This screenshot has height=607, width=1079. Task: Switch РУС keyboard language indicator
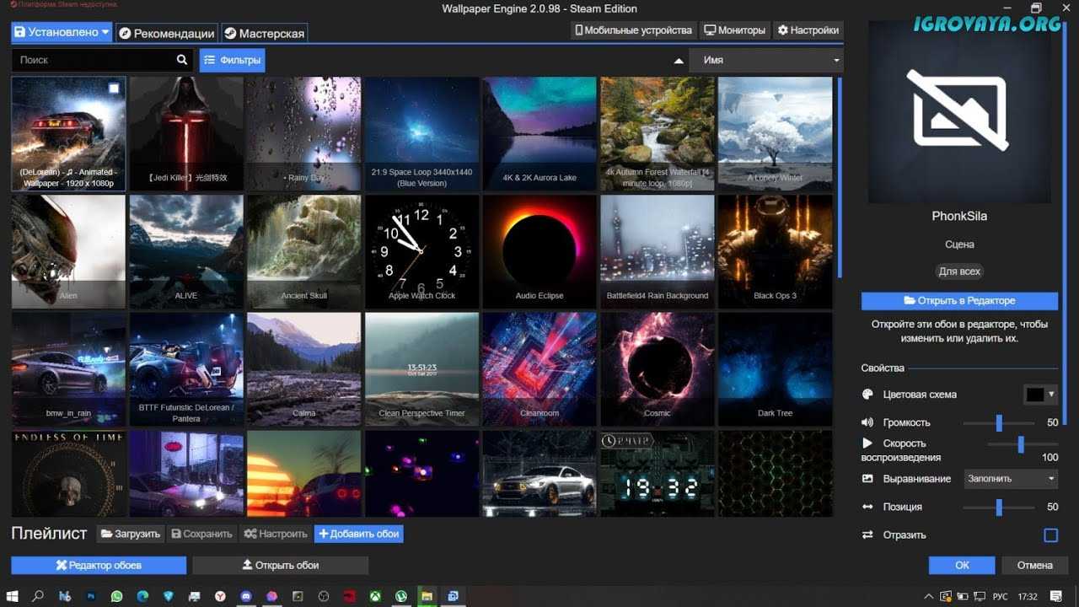[1000, 597]
